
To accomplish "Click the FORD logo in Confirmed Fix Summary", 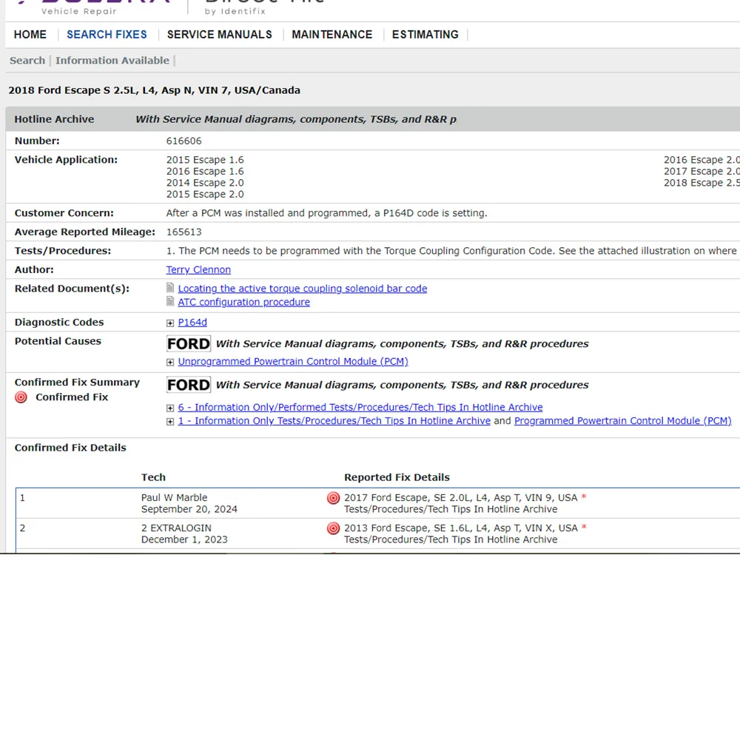I will click(x=189, y=385).
